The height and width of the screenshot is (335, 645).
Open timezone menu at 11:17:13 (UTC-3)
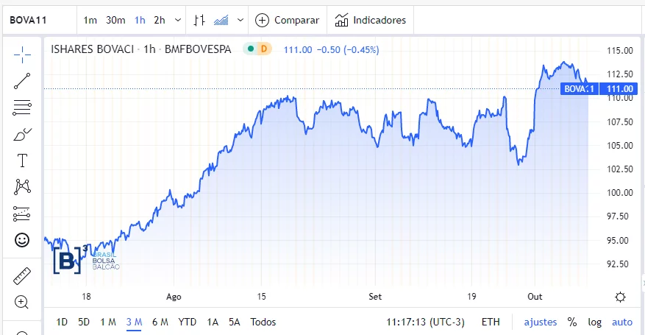click(425, 322)
